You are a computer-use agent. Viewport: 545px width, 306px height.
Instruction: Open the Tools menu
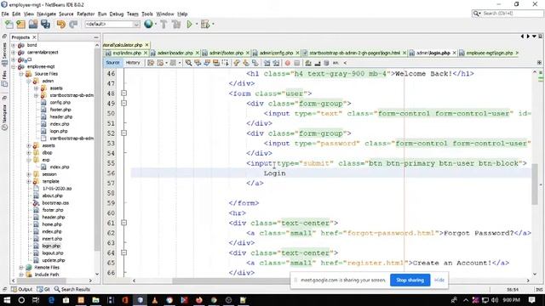[147, 14]
